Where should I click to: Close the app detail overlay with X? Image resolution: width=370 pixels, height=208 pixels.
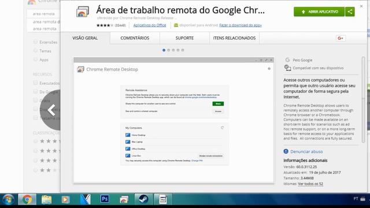pyautogui.click(x=361, y=6)
